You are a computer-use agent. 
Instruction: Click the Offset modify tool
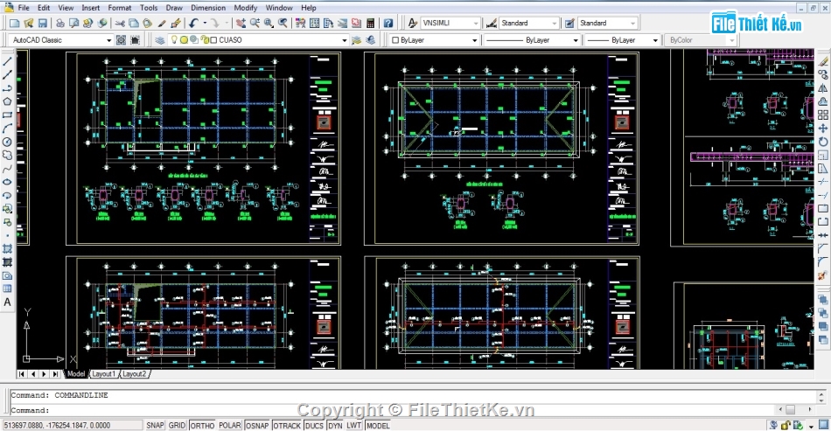tap(823, 101)
